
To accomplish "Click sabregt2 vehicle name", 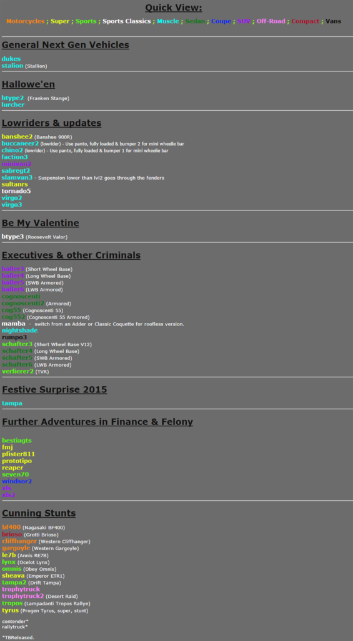I will tap(16, 170).
